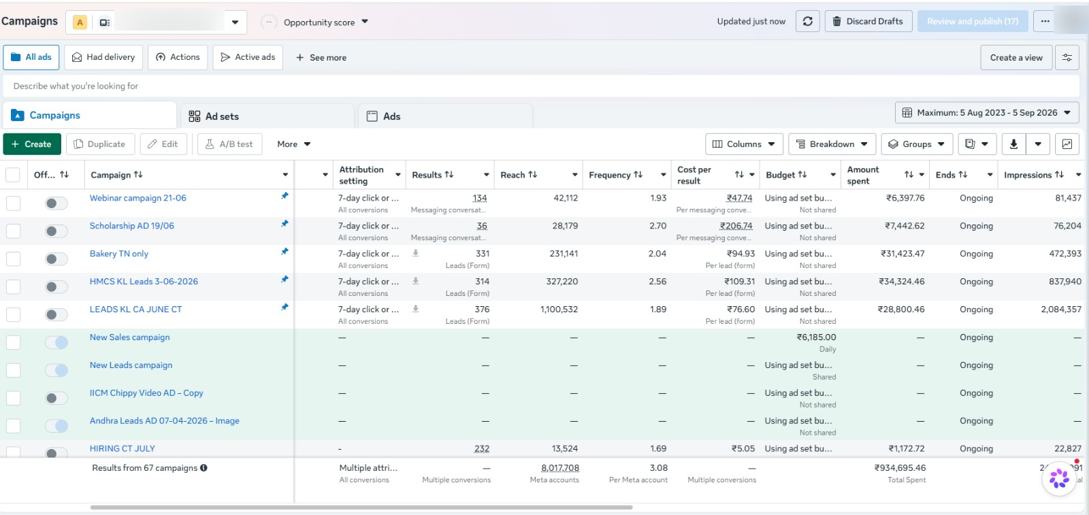Click Discard Drafts button
The image size is (1089, 515).
[x=868, y=21]
